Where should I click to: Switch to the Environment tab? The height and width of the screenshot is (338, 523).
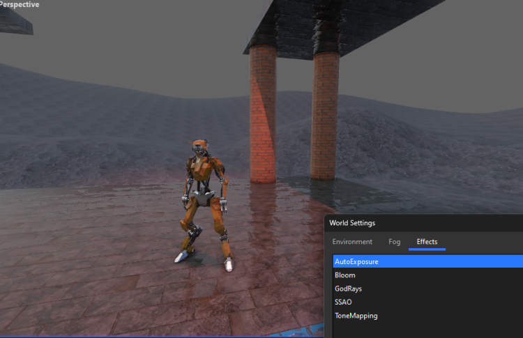352,242
